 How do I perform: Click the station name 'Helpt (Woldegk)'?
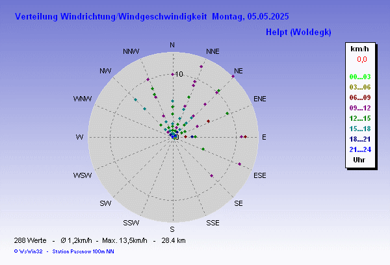[x=298, y=32]
